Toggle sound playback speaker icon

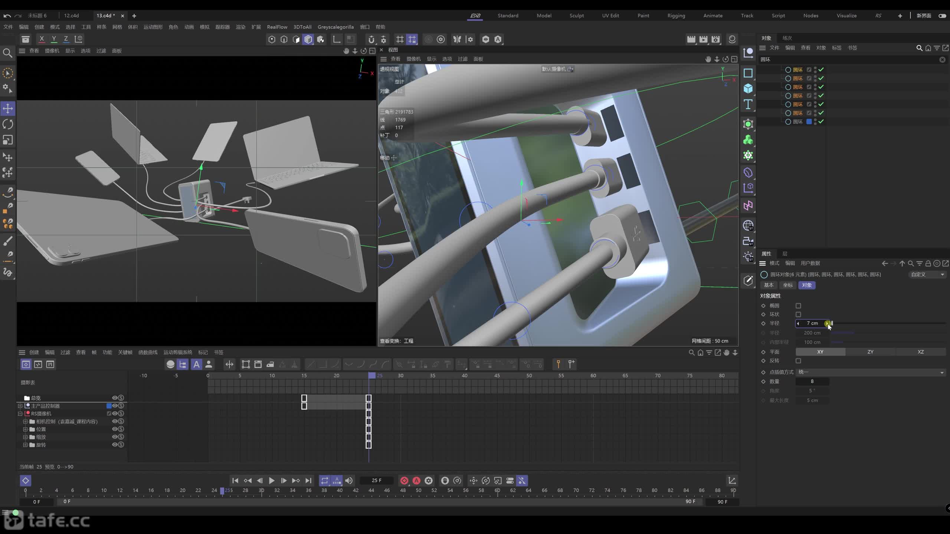pos(349,481)
